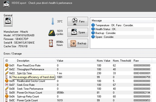Click the Serial # SB2441SJK18AKE text
156x102 pixels.
click(19, 43)
